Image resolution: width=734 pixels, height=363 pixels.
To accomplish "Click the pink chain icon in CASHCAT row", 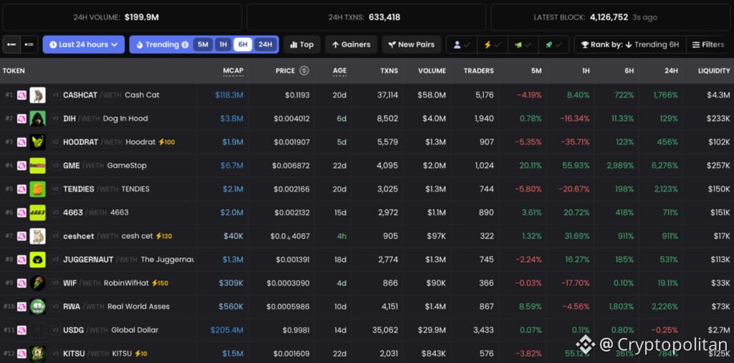I will pos(22,95).
